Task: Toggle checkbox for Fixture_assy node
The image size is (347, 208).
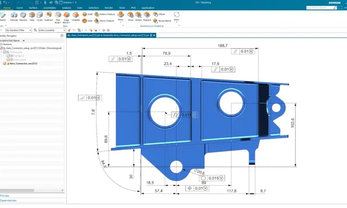Action: tap(4, 52)
